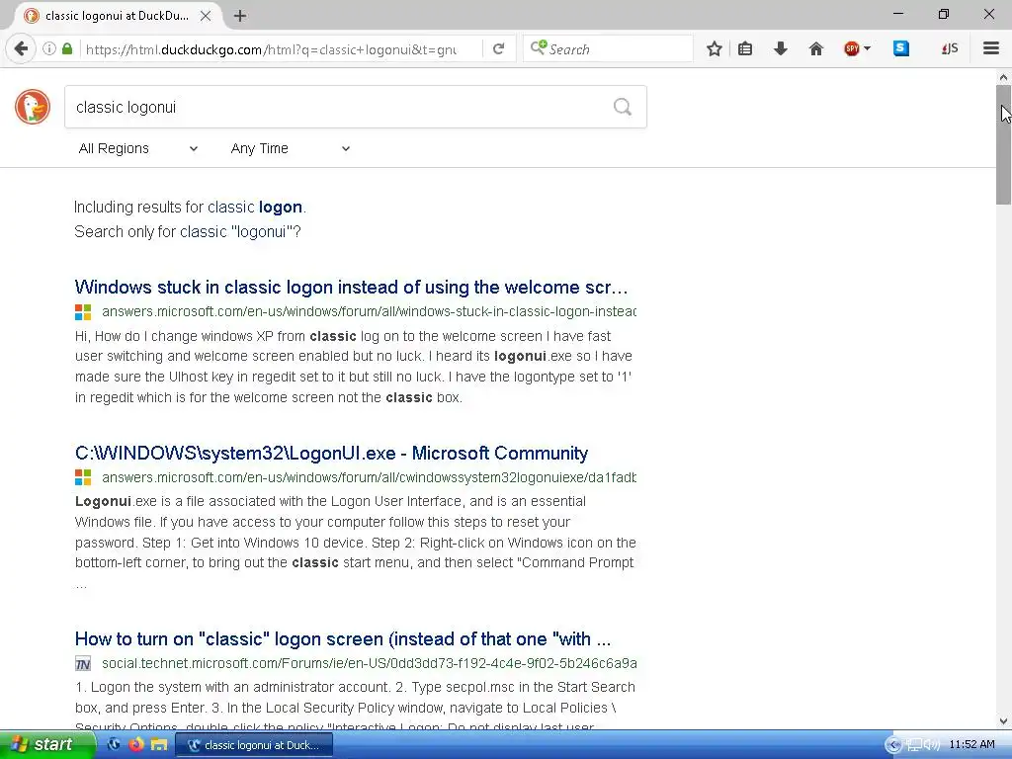Click the 11:52 AM taskbar clock
1012x759 pixels.
pyautogui.click(x=972, y=745)
